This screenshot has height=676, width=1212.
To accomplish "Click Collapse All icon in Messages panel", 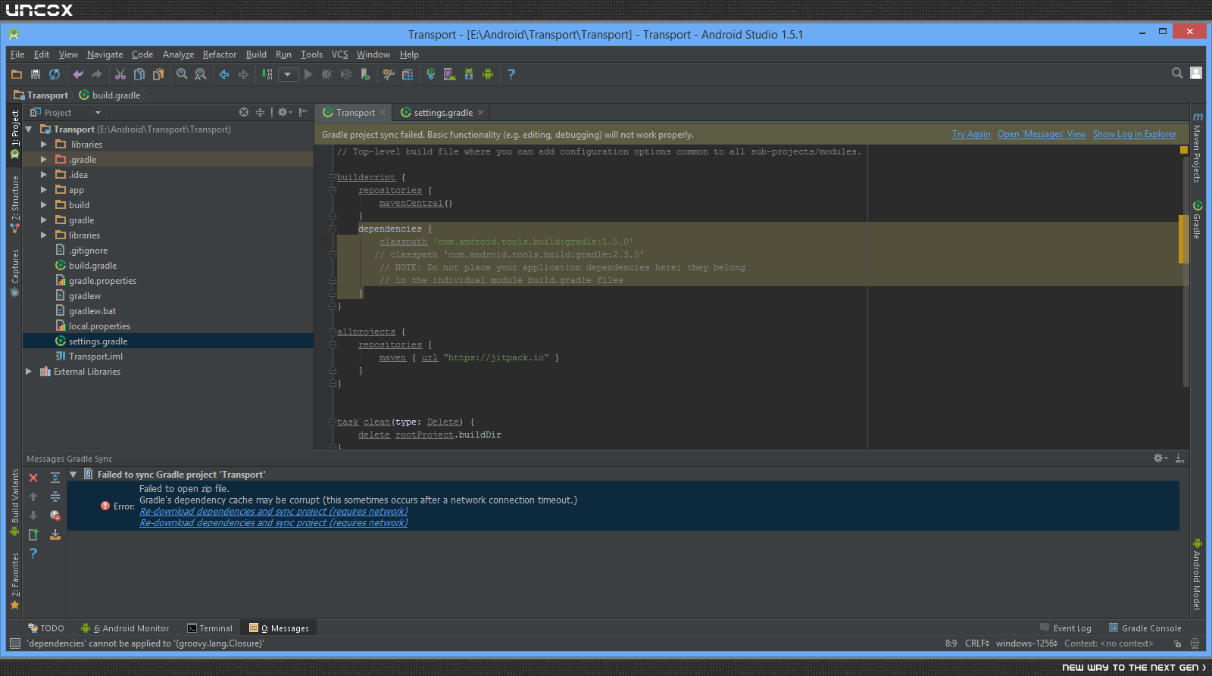I will 55,497.
